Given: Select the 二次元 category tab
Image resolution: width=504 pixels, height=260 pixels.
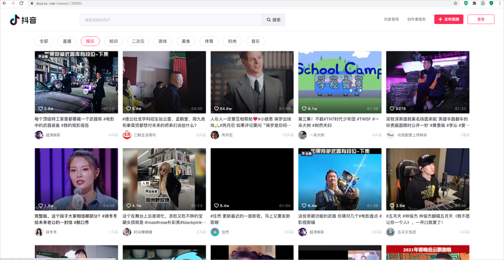Looking at the screenshot, I should click(138, 41).
